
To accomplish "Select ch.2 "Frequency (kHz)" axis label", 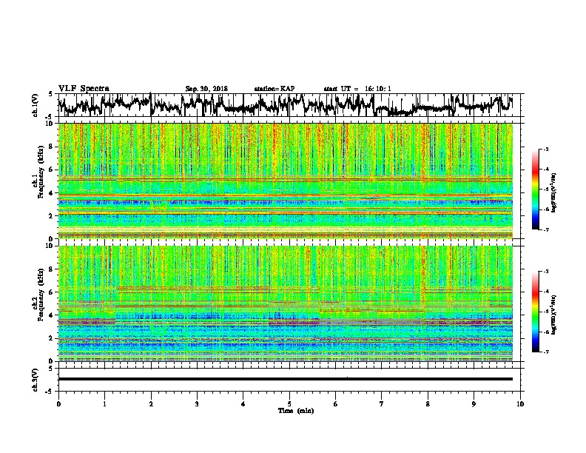I will tap(40, 295).
